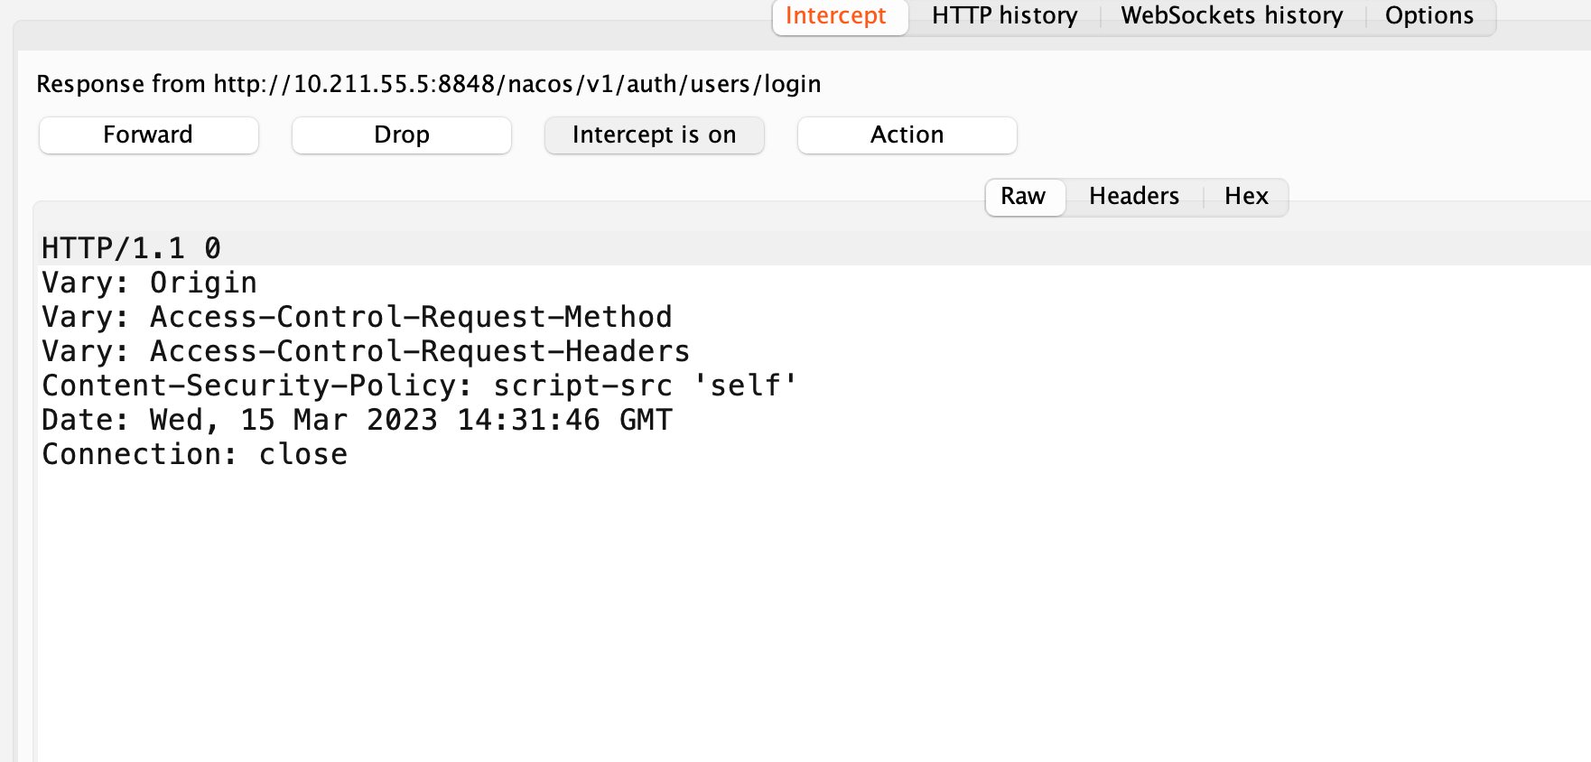This screenshot has width=1591, height=762.
Task: Open the HTTP history tab
Action: 1004,16
